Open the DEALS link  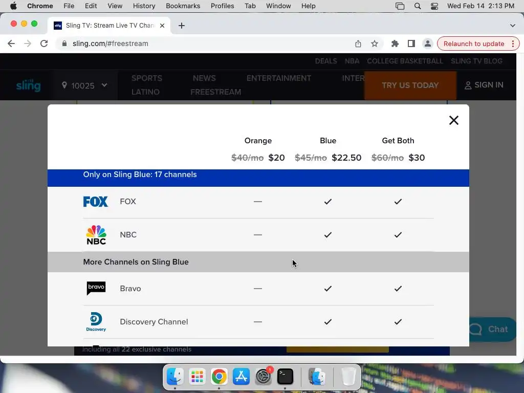[x=326, y=61]
